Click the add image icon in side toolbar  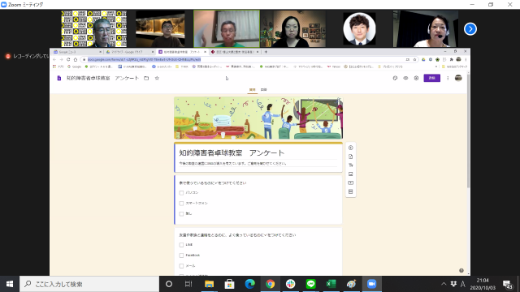350,174
